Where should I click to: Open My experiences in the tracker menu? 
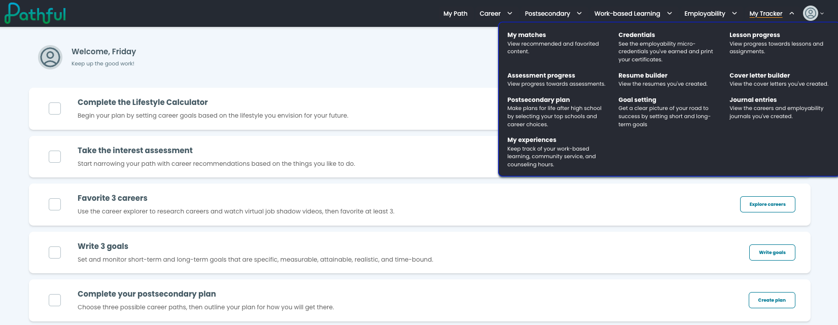coord(532,140)
